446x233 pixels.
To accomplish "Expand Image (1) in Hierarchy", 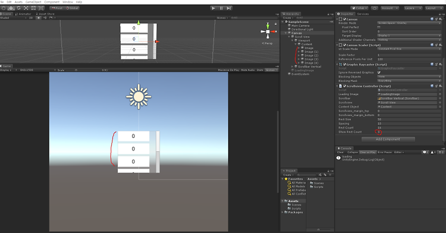I will point(299,52).
